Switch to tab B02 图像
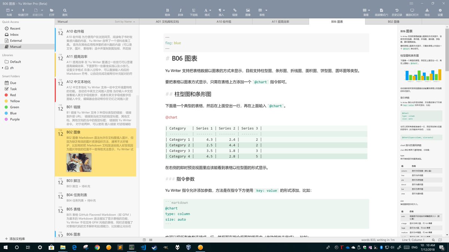 (393, 22)
